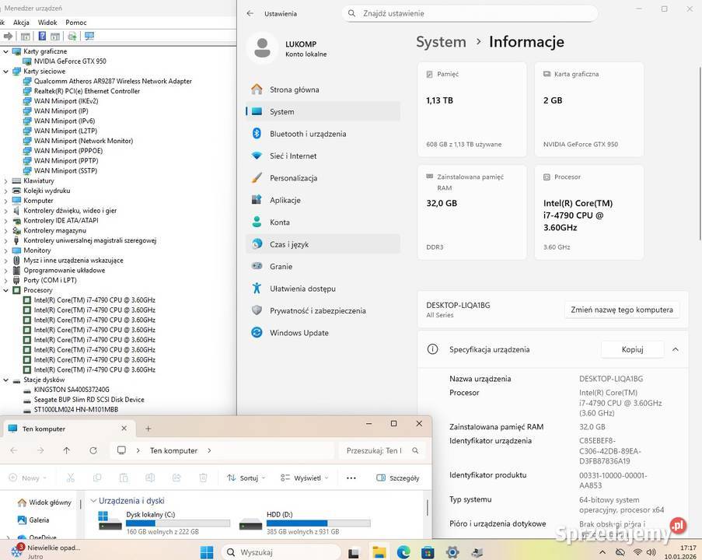Image resolution: width=702 pixels, height=560 pixels.
Task: Open Strona główna in Settings sidebar
Action: click(323, 89)
